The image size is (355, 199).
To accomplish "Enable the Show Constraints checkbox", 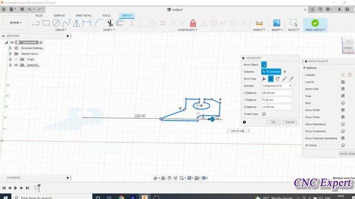I will tap(343, 131).
